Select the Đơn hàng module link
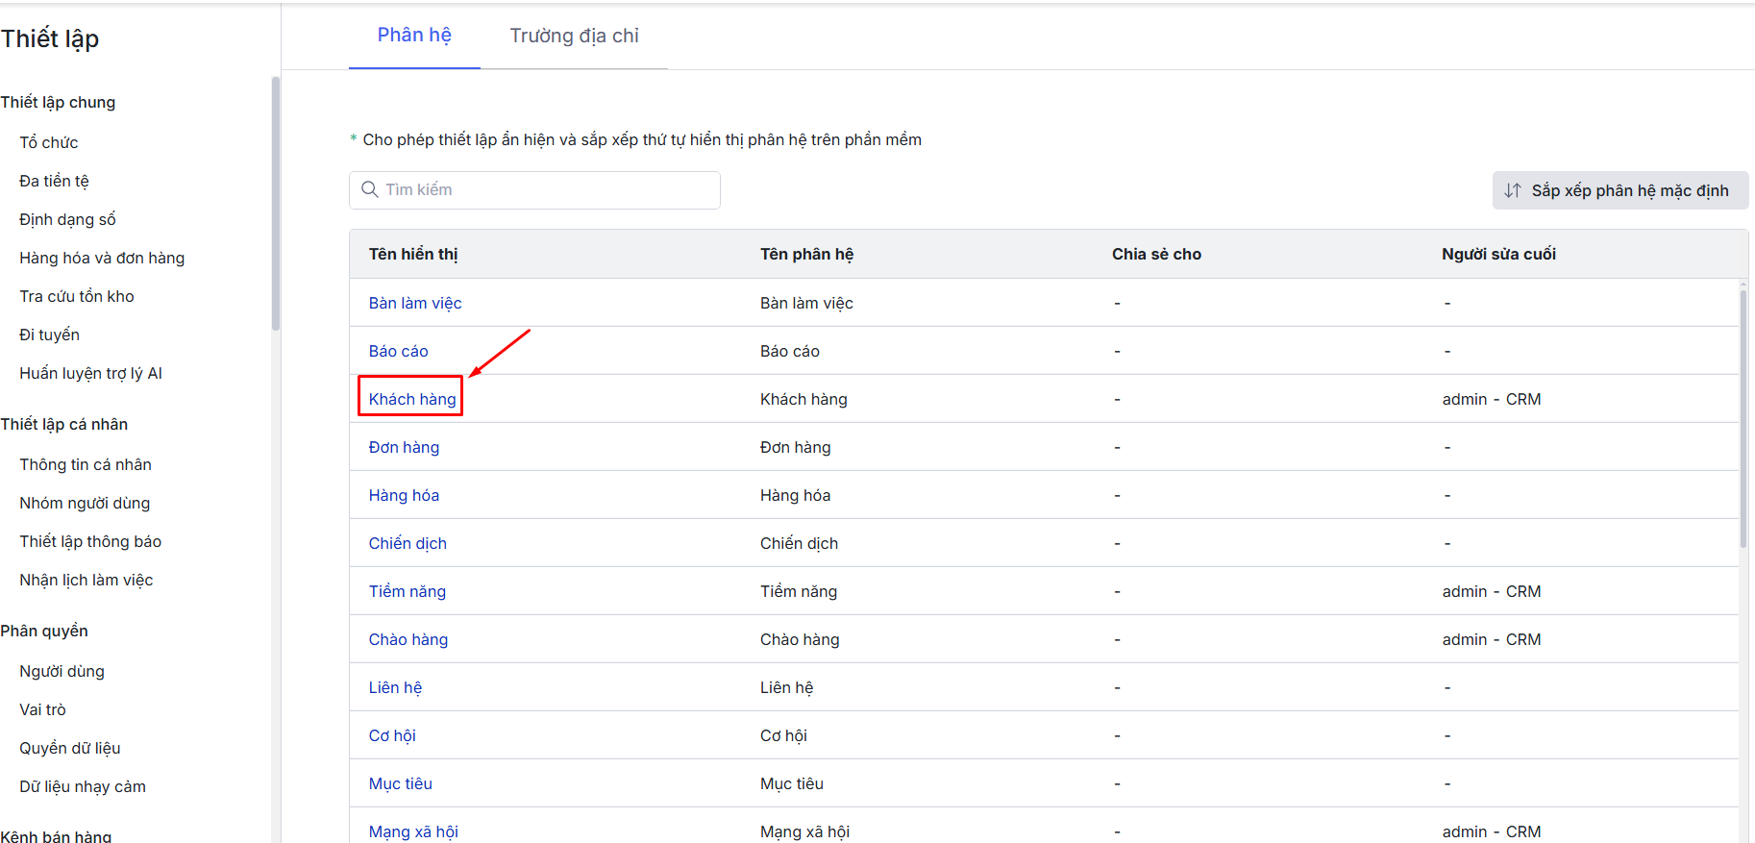This screenshot has width=1755, height=843. tap(404, 447)
